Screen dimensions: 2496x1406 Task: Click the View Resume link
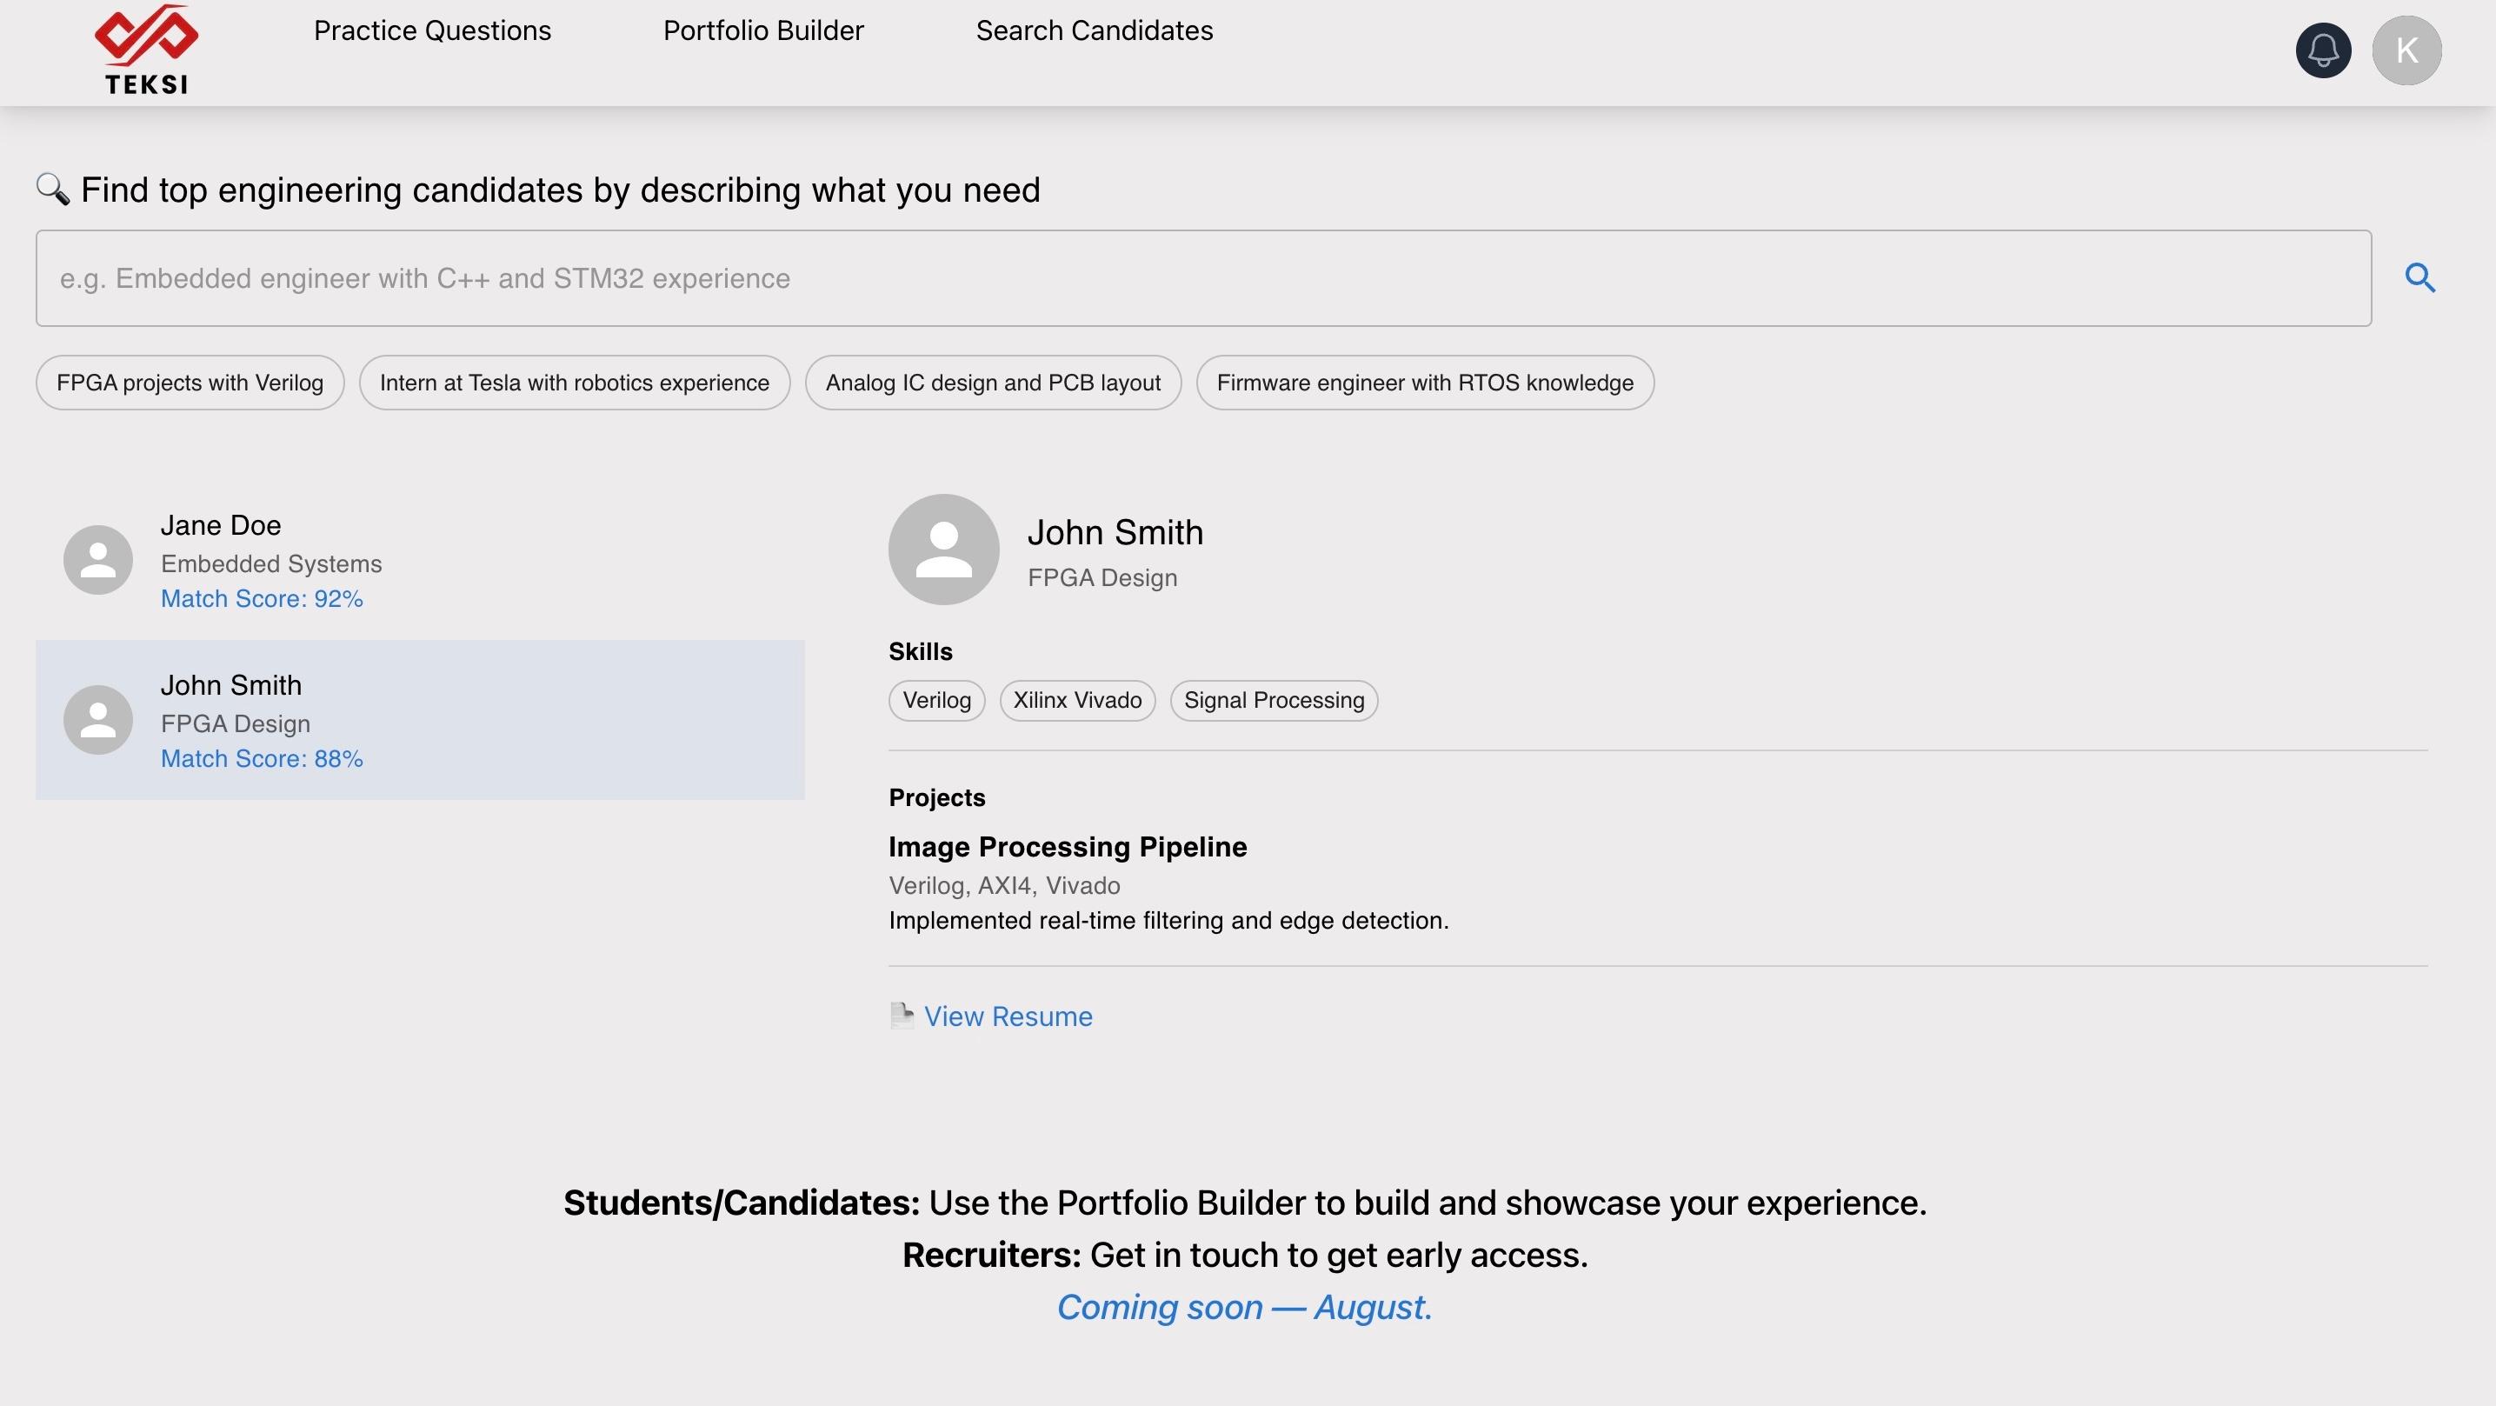1008,1016
